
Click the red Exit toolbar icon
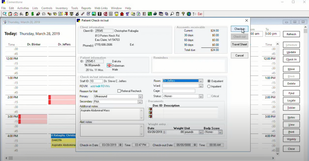coord(200,14)
